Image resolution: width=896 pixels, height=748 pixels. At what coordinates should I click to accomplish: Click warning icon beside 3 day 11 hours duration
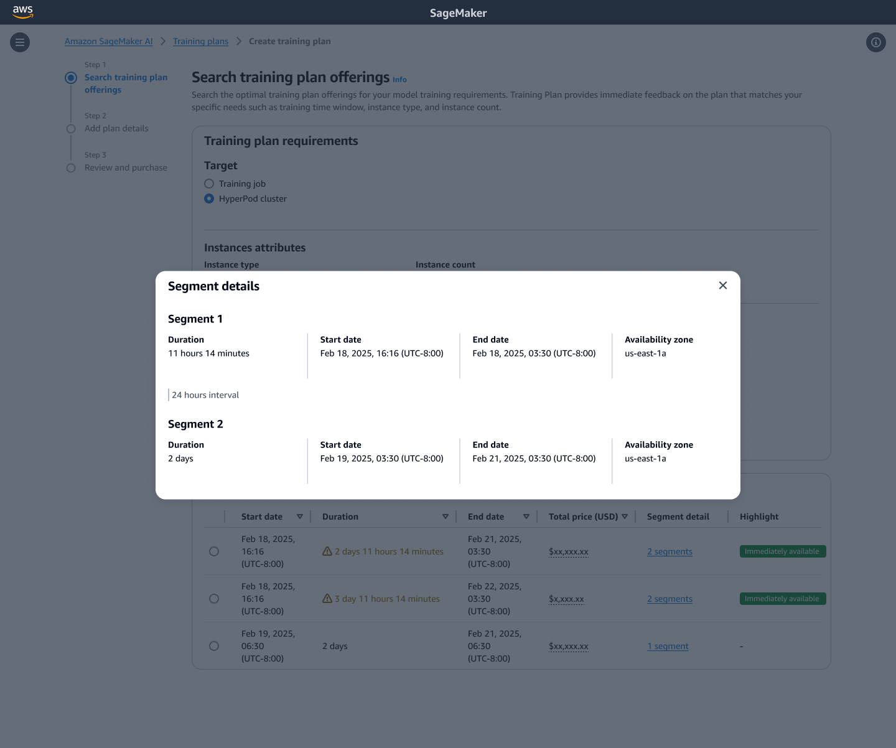click(327, 599)
